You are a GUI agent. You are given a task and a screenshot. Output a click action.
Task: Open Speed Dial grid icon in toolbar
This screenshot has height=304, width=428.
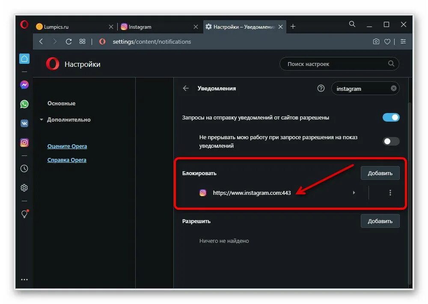82,42
